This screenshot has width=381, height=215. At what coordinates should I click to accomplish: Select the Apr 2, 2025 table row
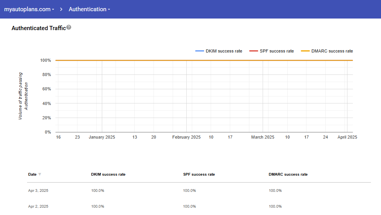(38, 206)
